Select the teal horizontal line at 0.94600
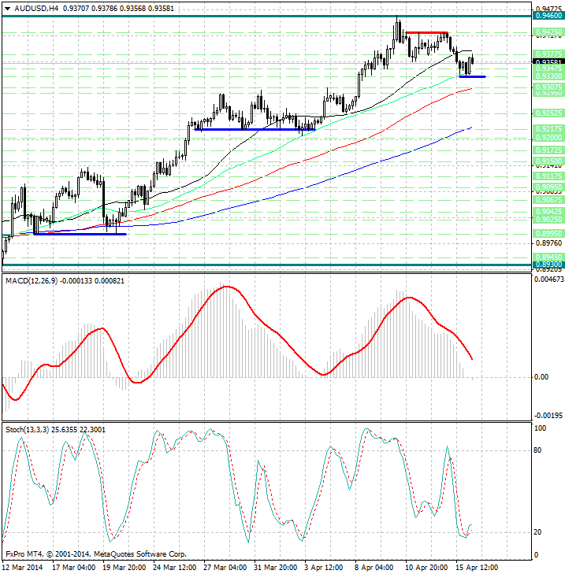Screen dimensions: 565x574 click(x=267, y=16)
